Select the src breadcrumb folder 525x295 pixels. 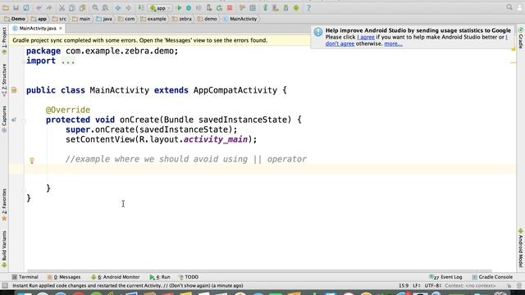59,19
